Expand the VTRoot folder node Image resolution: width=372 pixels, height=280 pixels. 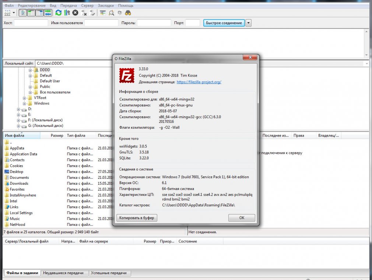click(24, 98)
